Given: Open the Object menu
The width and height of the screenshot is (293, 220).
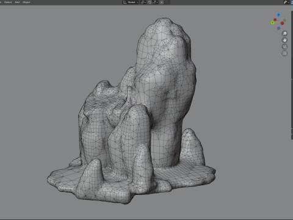Looking at the screenshot, I should (26, 2).
